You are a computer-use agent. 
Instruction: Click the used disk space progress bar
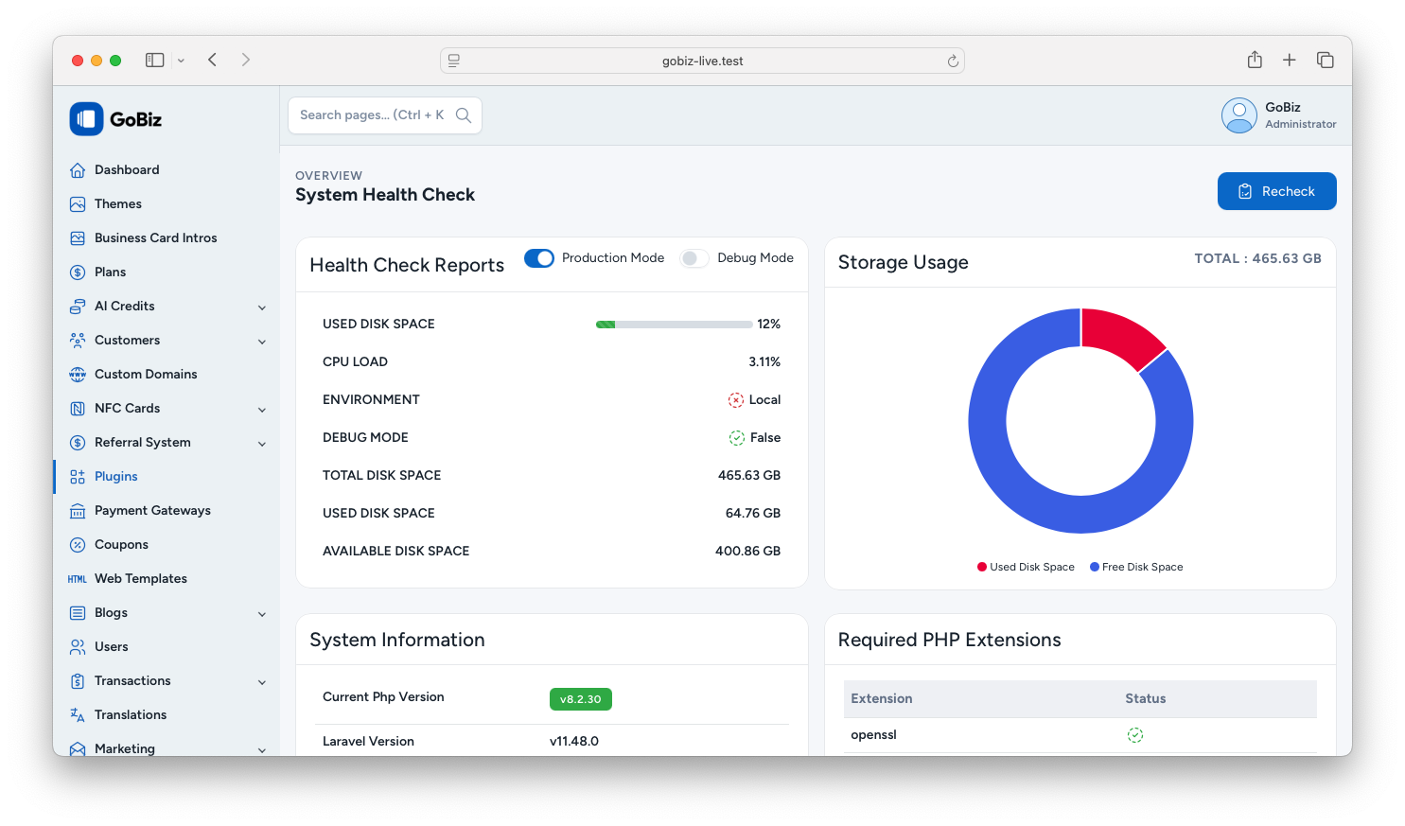pyautogui.click(x=674, y=325)
